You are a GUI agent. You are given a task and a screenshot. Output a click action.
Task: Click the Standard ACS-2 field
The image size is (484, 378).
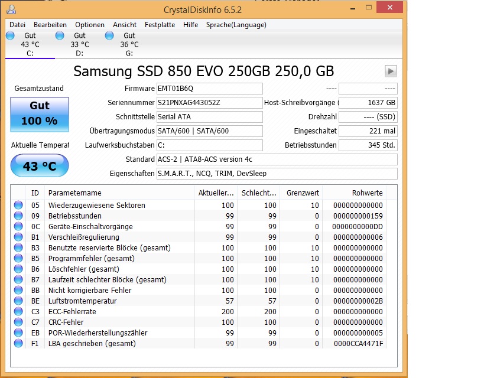(277, 159)
